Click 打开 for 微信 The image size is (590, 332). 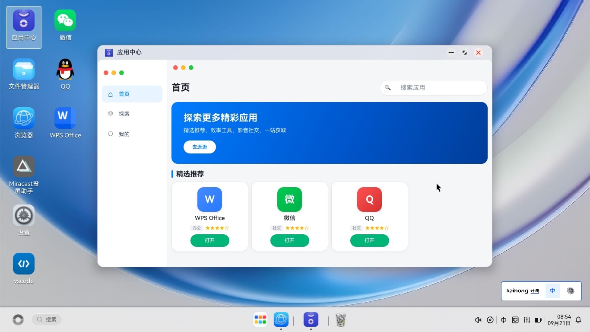tap(290, 241)
